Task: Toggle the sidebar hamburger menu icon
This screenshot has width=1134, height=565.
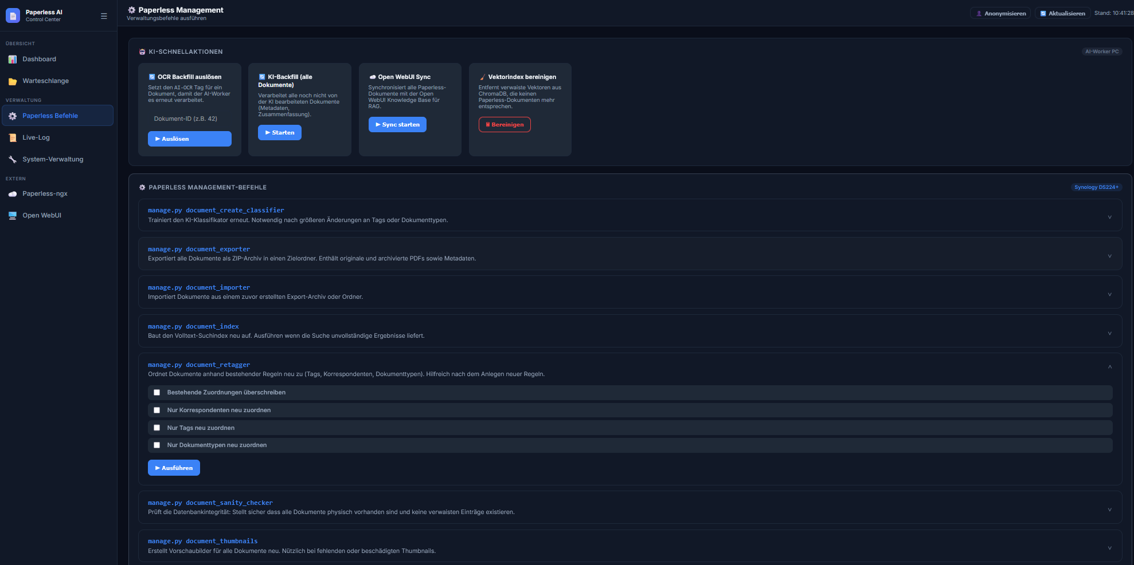Action: tap(104, 16)
